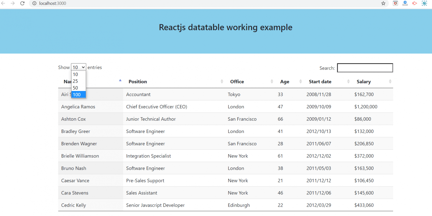Image resolution: width=432 pixels, height=216 pixels.
Task: Toggle sort order on the Age column
Action: pos(285,81)
